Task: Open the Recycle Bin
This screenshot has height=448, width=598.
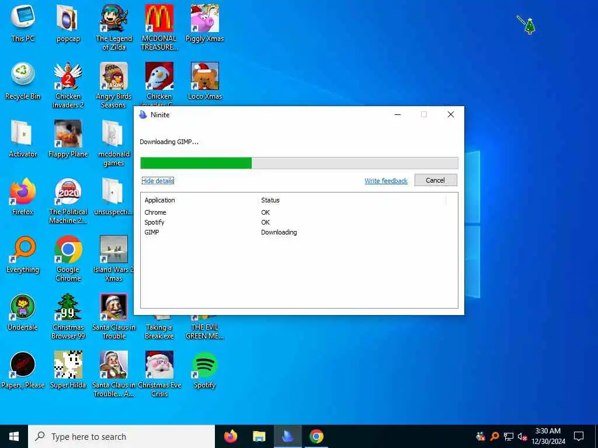Action: tap(23, 81)
